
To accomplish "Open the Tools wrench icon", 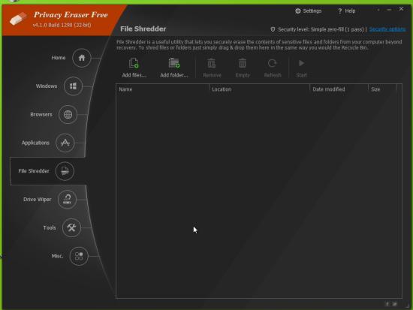I will 71,227.
